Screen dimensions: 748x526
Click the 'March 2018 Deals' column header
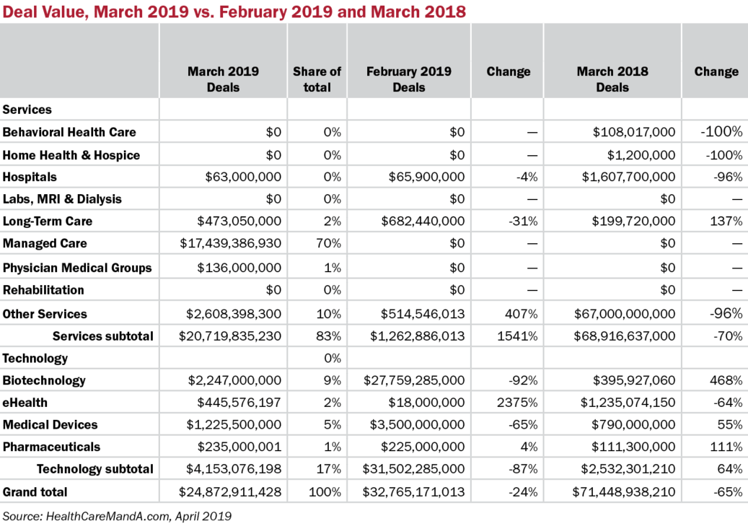[612, 79]
